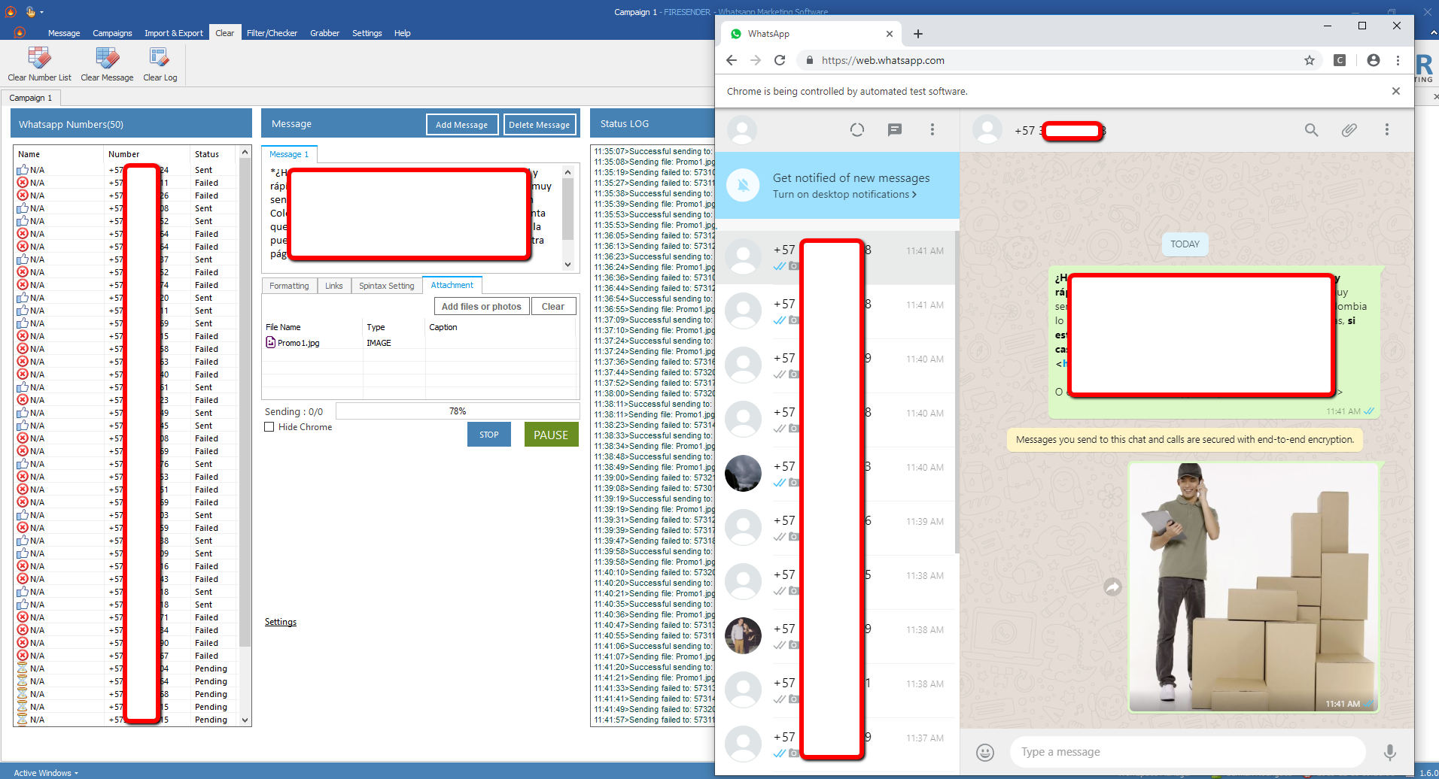Switch to the Formatting tab
The image size is (1439, 779).
pyautogui.click(x=289, y=286)
